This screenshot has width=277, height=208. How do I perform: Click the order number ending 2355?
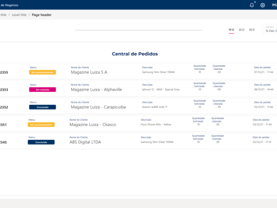click(4, 72)
